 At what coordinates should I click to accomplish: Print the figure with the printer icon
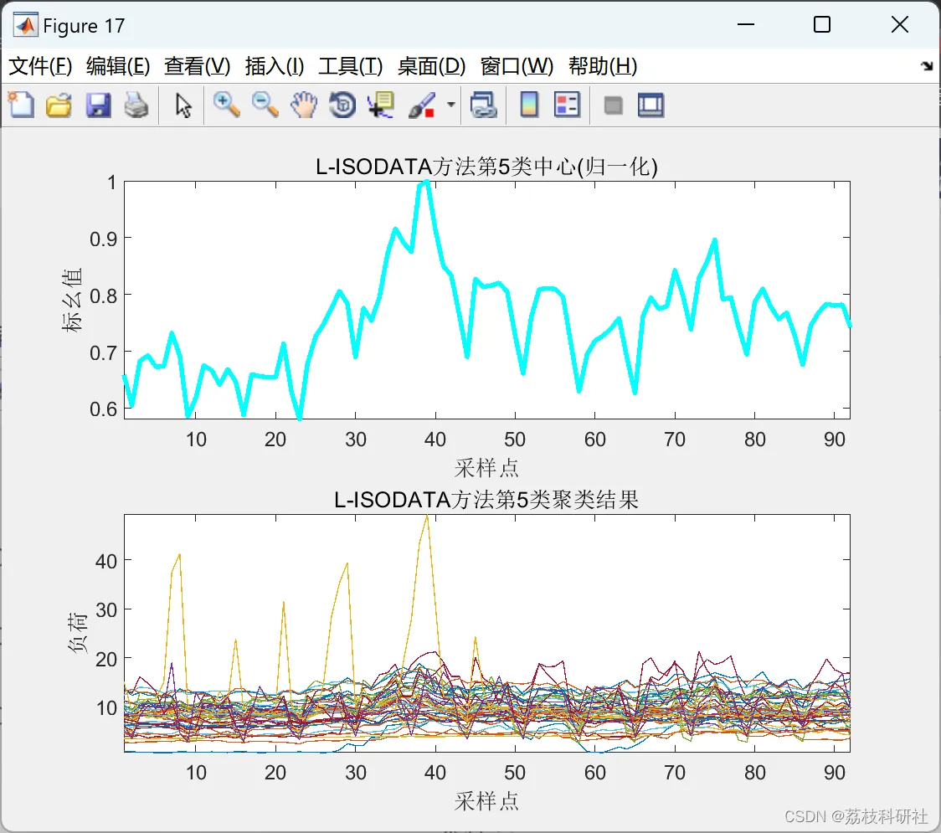coord(136,105)
